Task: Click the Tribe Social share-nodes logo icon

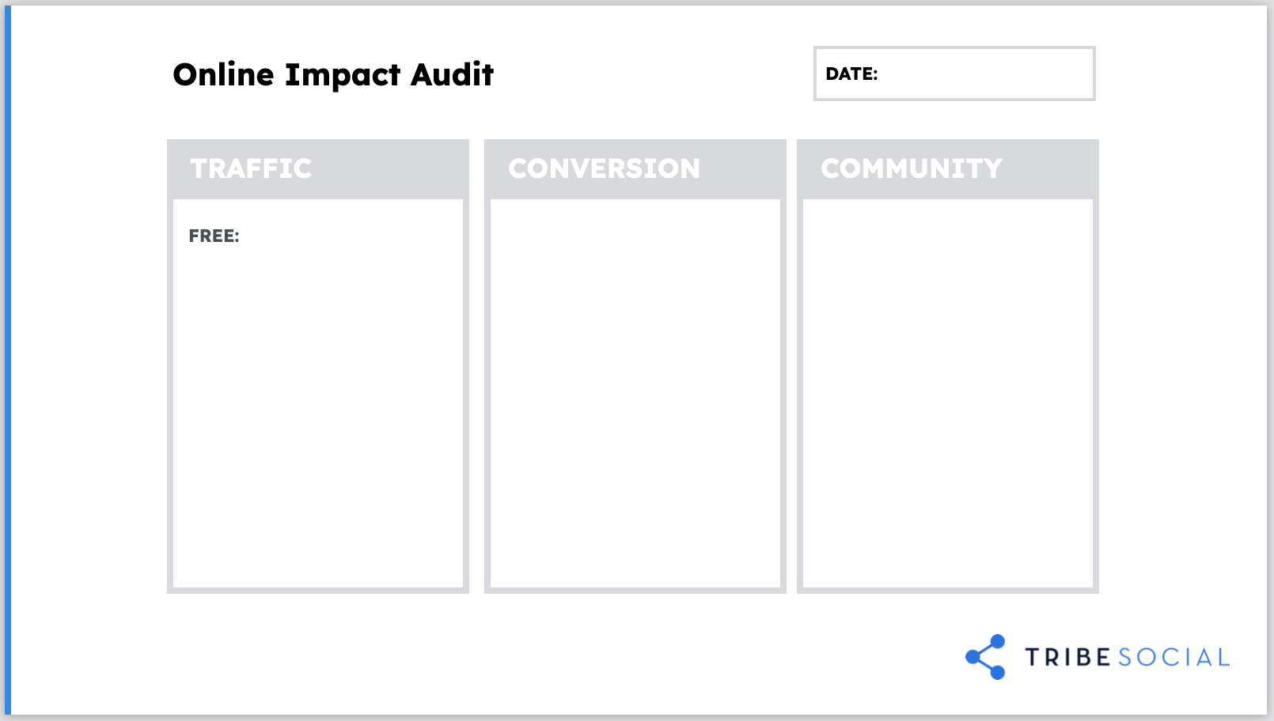Action: (x=985, y=657)
